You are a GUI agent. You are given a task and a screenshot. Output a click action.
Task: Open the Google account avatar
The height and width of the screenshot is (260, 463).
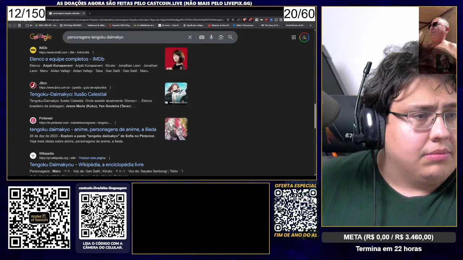[x=304, y=37]
